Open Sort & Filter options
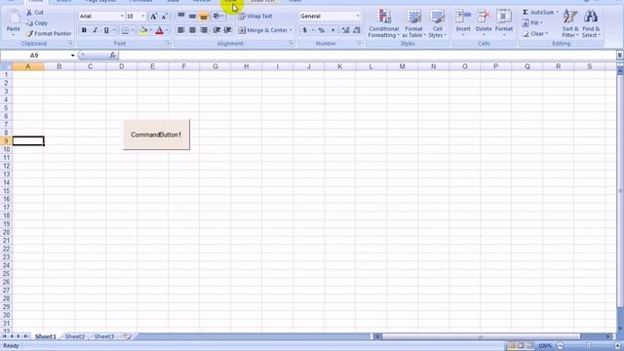 (x=570, y=23)
